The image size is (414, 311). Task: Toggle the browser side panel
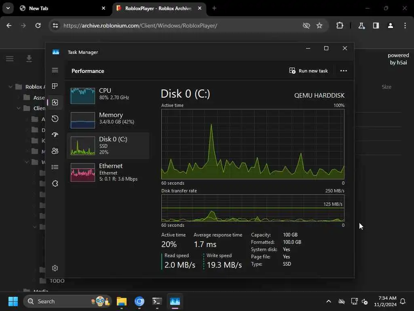(x=376, y=26)
